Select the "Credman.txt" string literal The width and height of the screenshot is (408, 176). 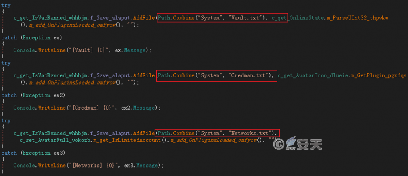tap(248, 75)
